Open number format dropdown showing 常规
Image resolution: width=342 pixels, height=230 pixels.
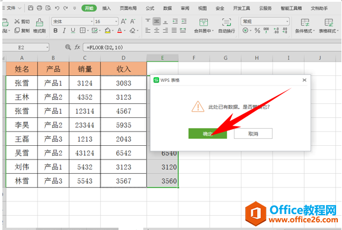(x=287, y=21)
